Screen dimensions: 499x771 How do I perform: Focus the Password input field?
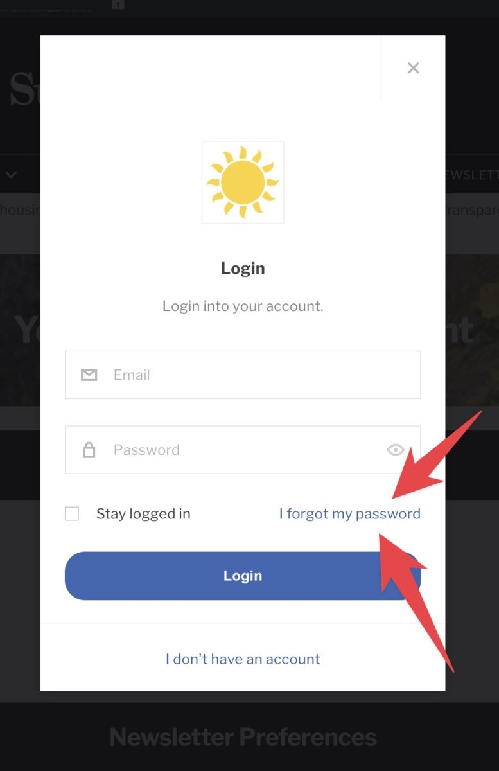pyautogui.click(x=243, y=450)
